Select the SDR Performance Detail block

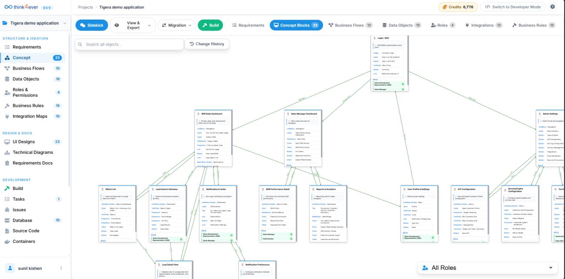277,213
